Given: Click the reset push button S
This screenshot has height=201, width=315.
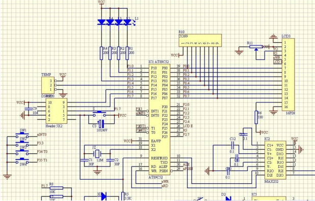Looking at the screenshot, I should pyautogui.click(x=99, y=114).
